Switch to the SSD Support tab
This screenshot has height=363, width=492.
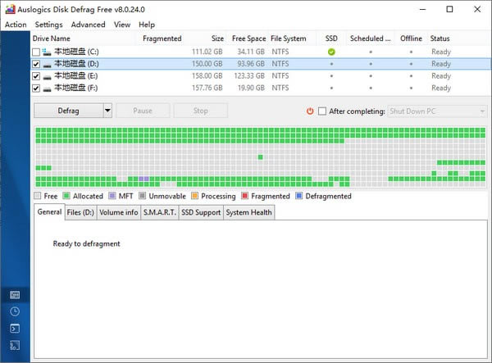[x=201, y=212]
